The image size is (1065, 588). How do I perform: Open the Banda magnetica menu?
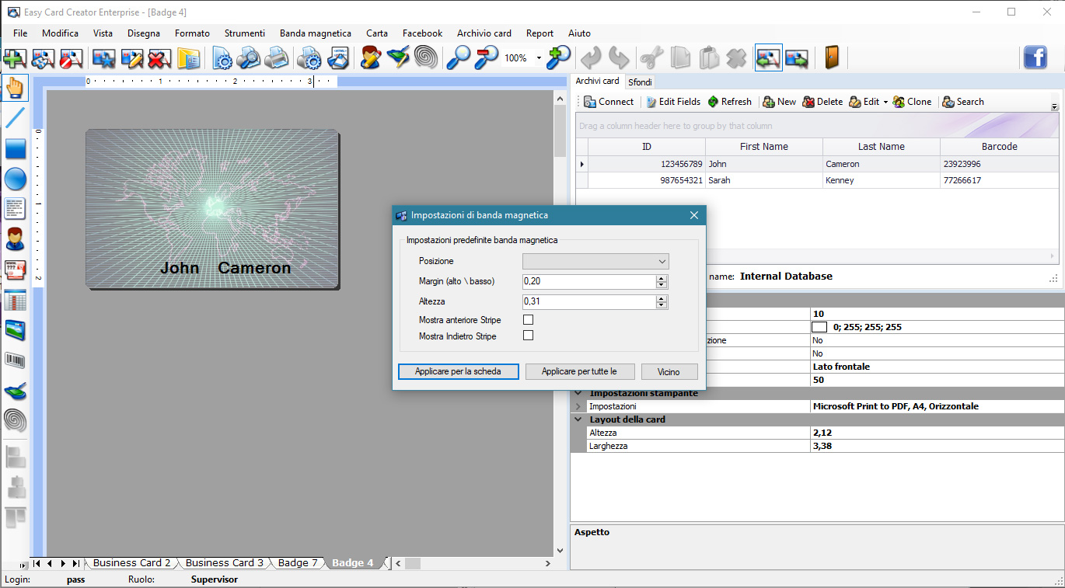[315, 33]
